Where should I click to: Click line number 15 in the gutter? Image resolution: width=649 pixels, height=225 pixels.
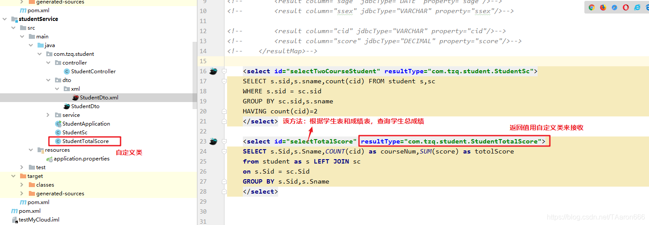coord(203,61)
